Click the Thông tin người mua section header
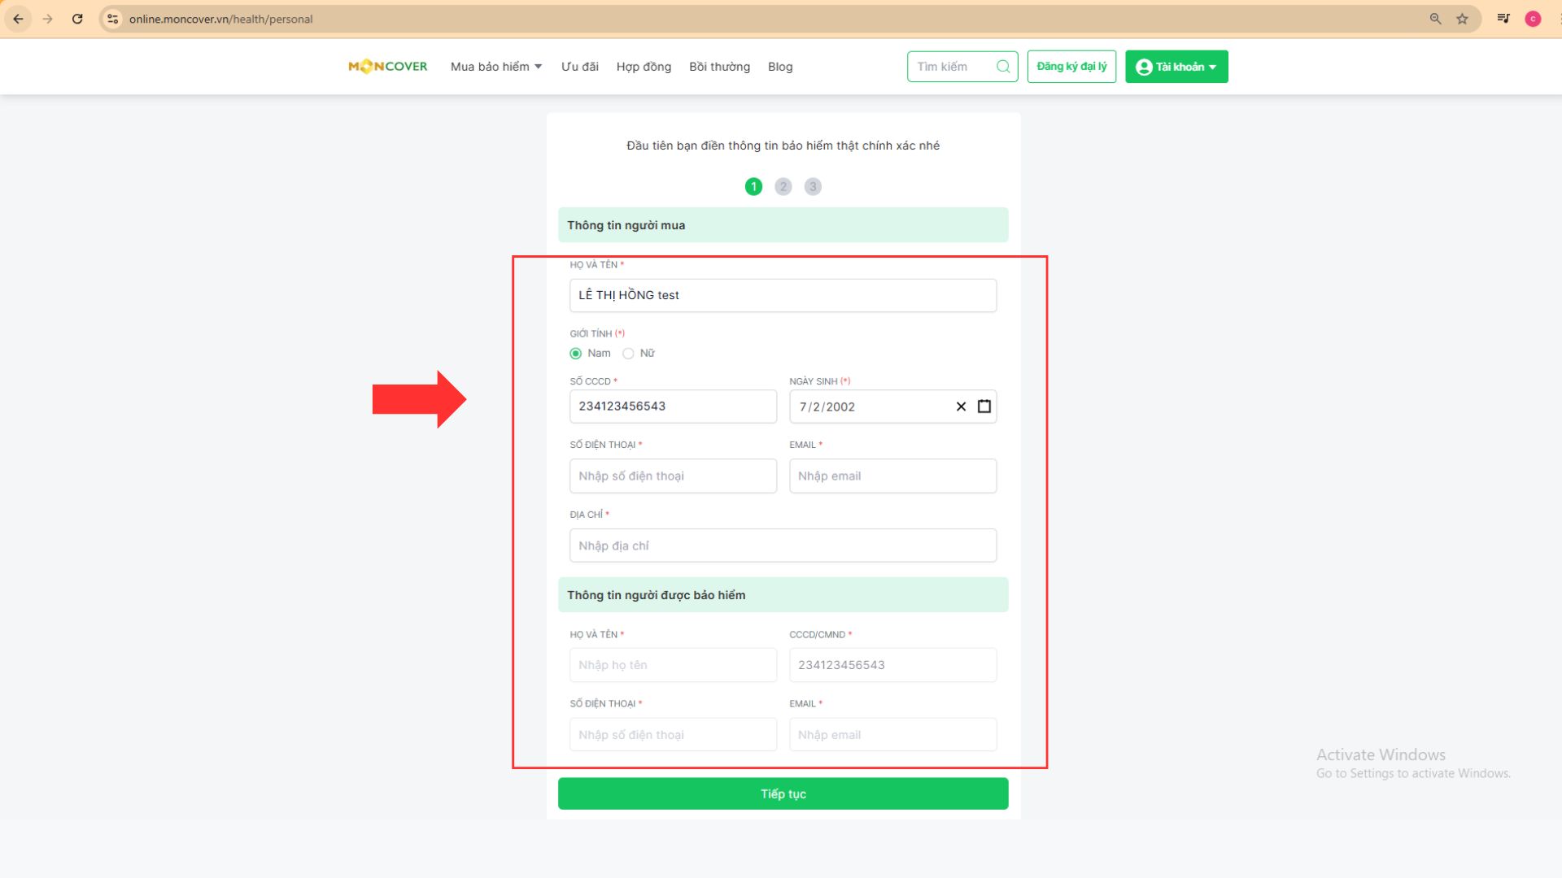Screen dimensions: 1562x878 (x=783, y=225)
